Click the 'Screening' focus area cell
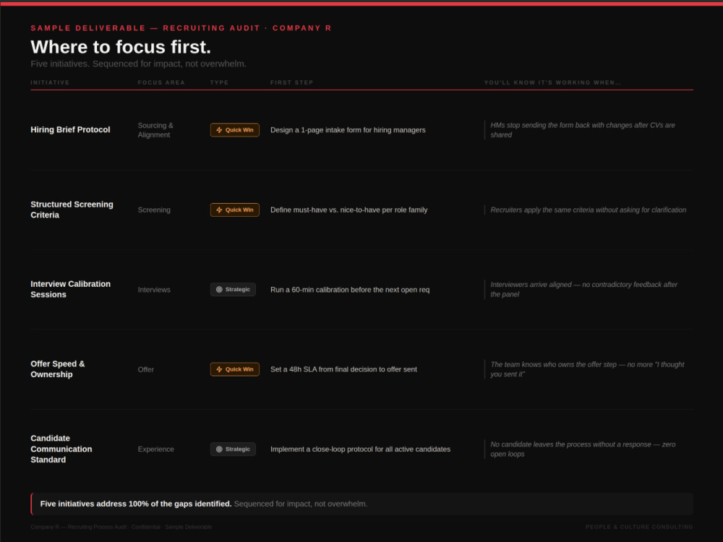The width and height of the screenshot is (723, 542). tap(154, 210)
